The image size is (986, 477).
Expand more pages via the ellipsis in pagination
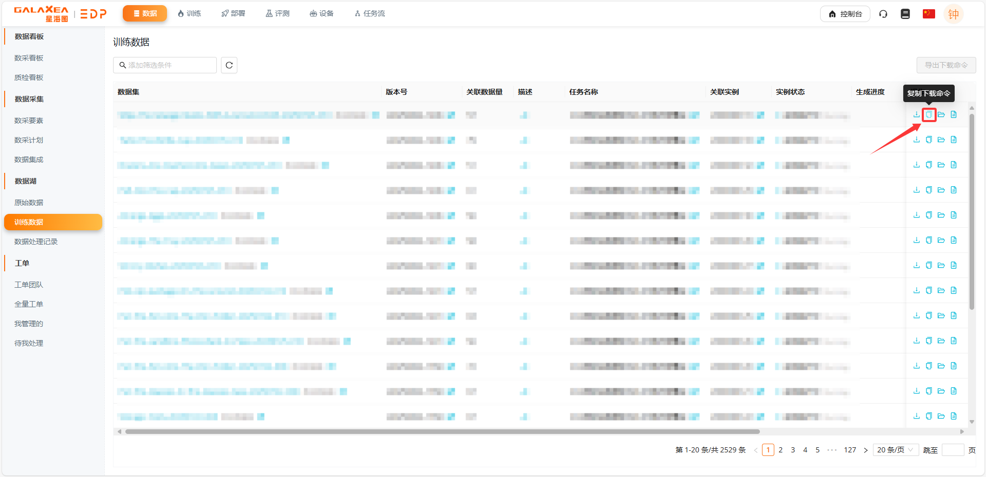pyautogui.click(x=832, y=450)
